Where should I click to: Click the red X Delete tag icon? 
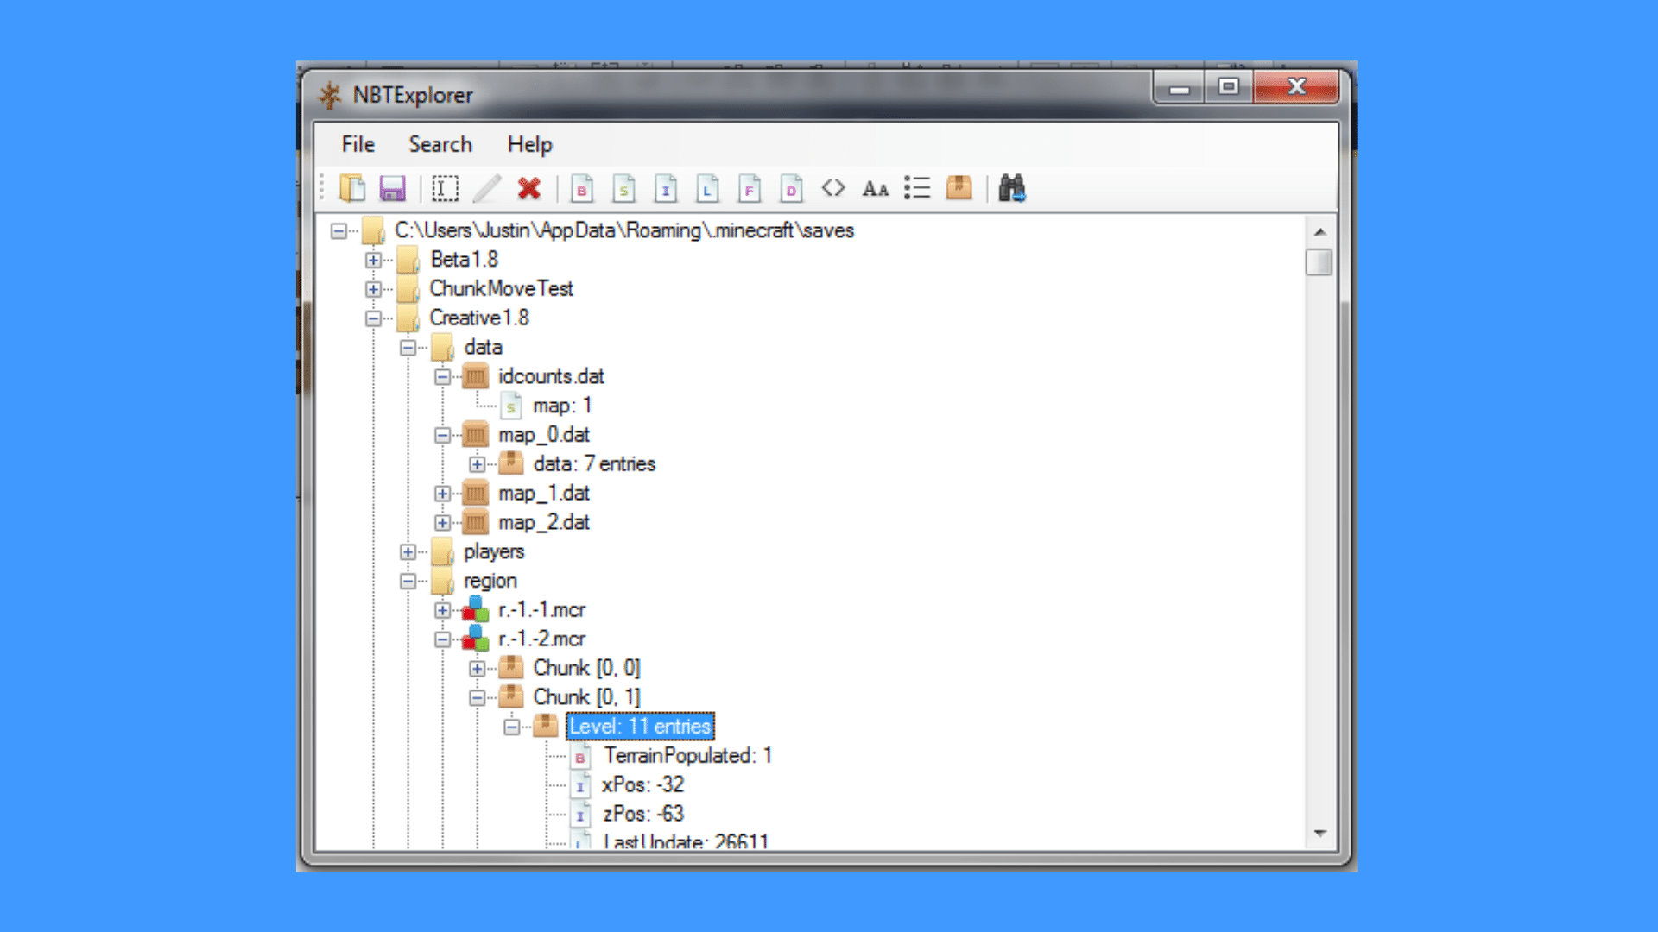click(528, 188)
